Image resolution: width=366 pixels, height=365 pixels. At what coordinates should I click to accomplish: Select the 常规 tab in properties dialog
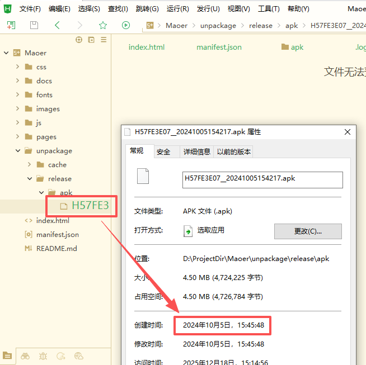point(139,151)
